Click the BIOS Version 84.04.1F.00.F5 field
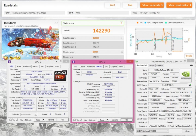 point(168,85)
